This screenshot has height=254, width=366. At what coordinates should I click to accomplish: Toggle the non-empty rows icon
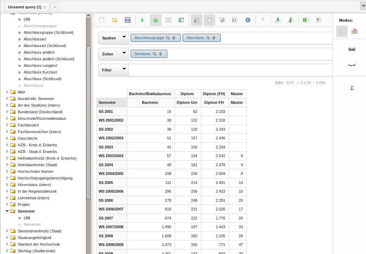tap(209, 20)
